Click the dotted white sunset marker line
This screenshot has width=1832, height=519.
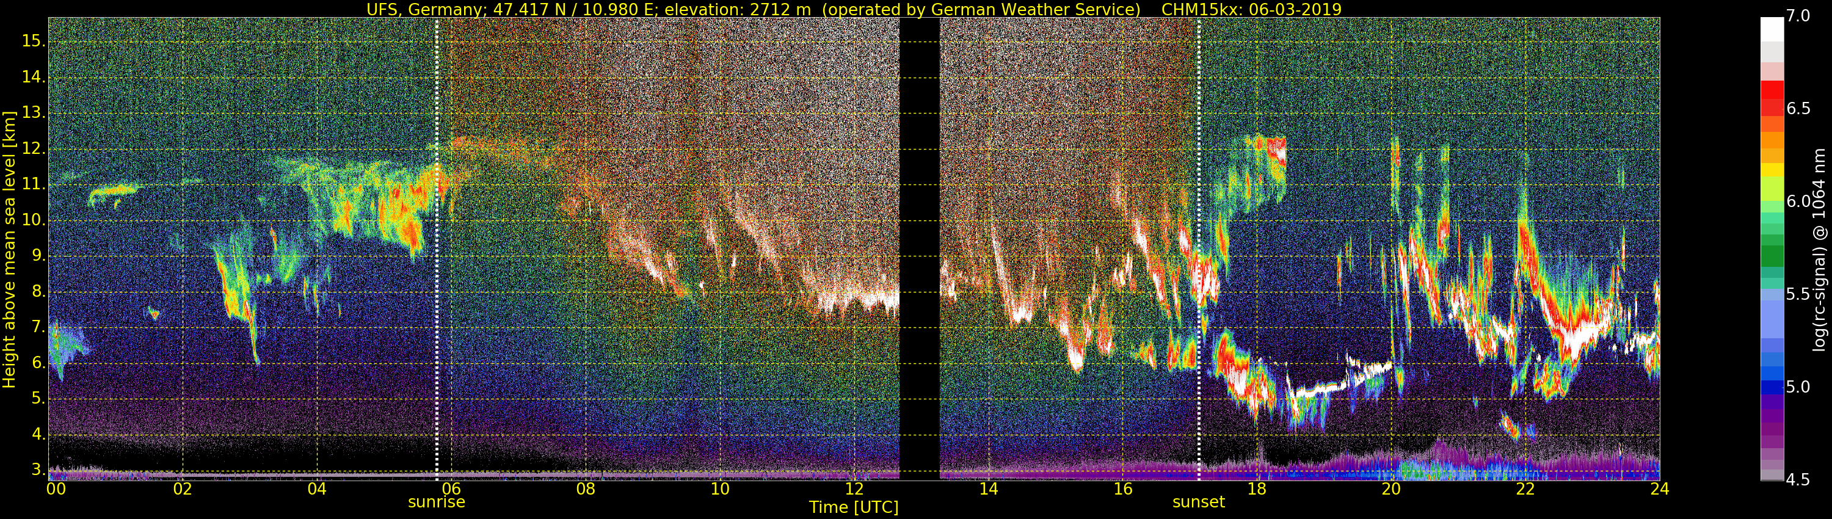1198,249
